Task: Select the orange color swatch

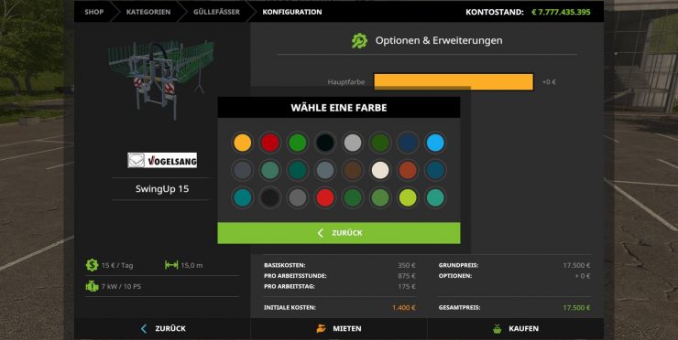Action: click(243, 143)
